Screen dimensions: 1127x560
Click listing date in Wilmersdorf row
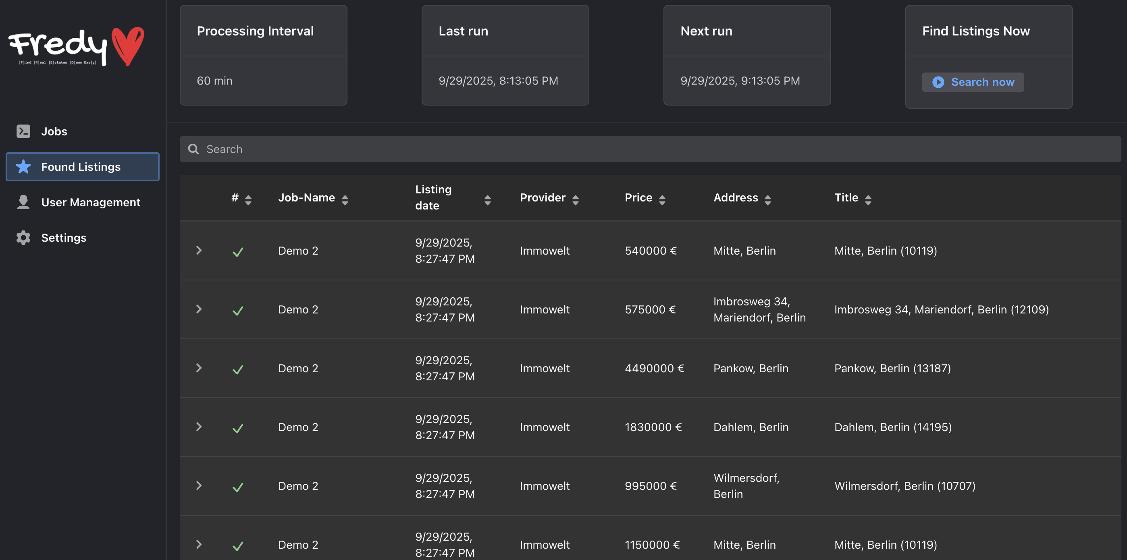[445, 486]
